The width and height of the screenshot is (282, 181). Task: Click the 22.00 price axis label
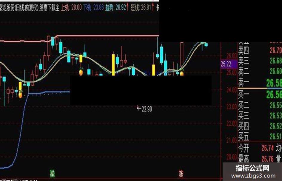click(232, 123)
